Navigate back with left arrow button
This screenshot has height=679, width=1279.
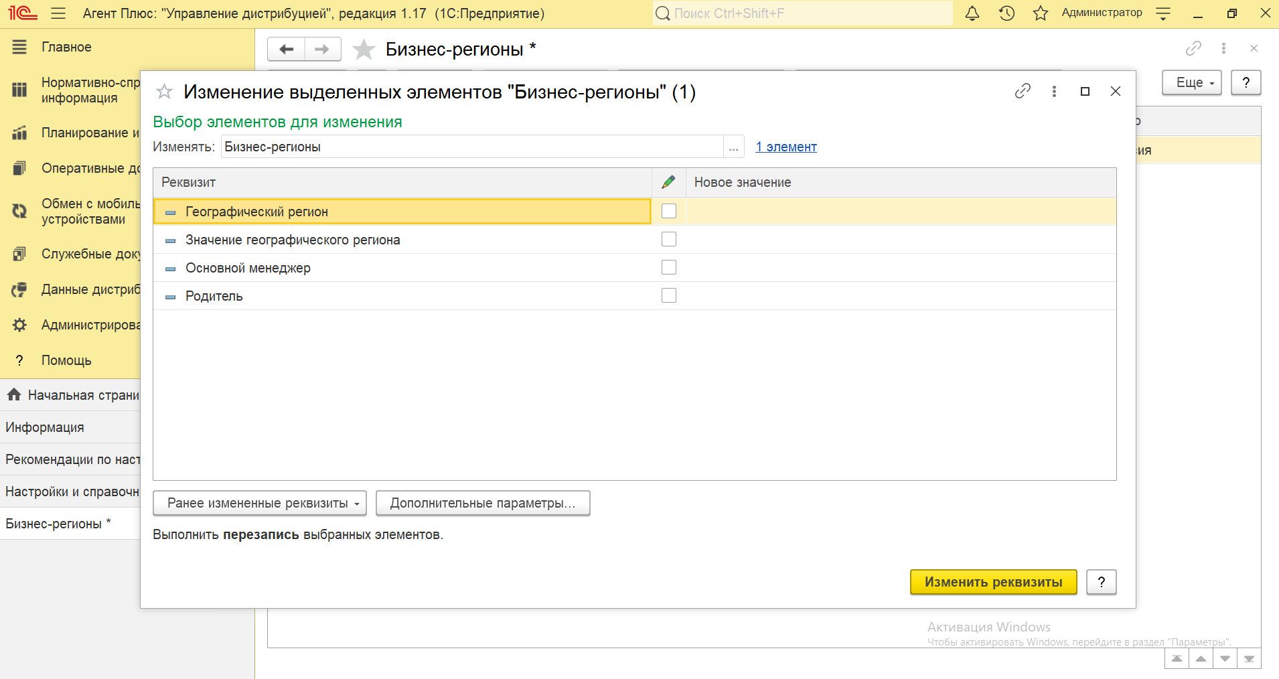[287, 49]
